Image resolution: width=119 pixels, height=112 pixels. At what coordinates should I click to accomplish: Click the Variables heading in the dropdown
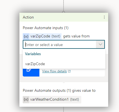pyautogui.click(x=33, y=54)
